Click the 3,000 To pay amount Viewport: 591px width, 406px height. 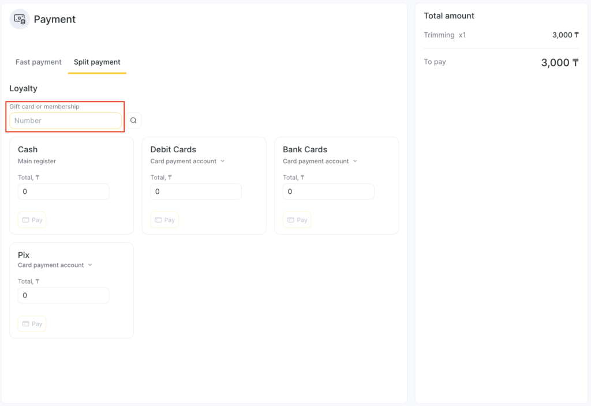559,63
